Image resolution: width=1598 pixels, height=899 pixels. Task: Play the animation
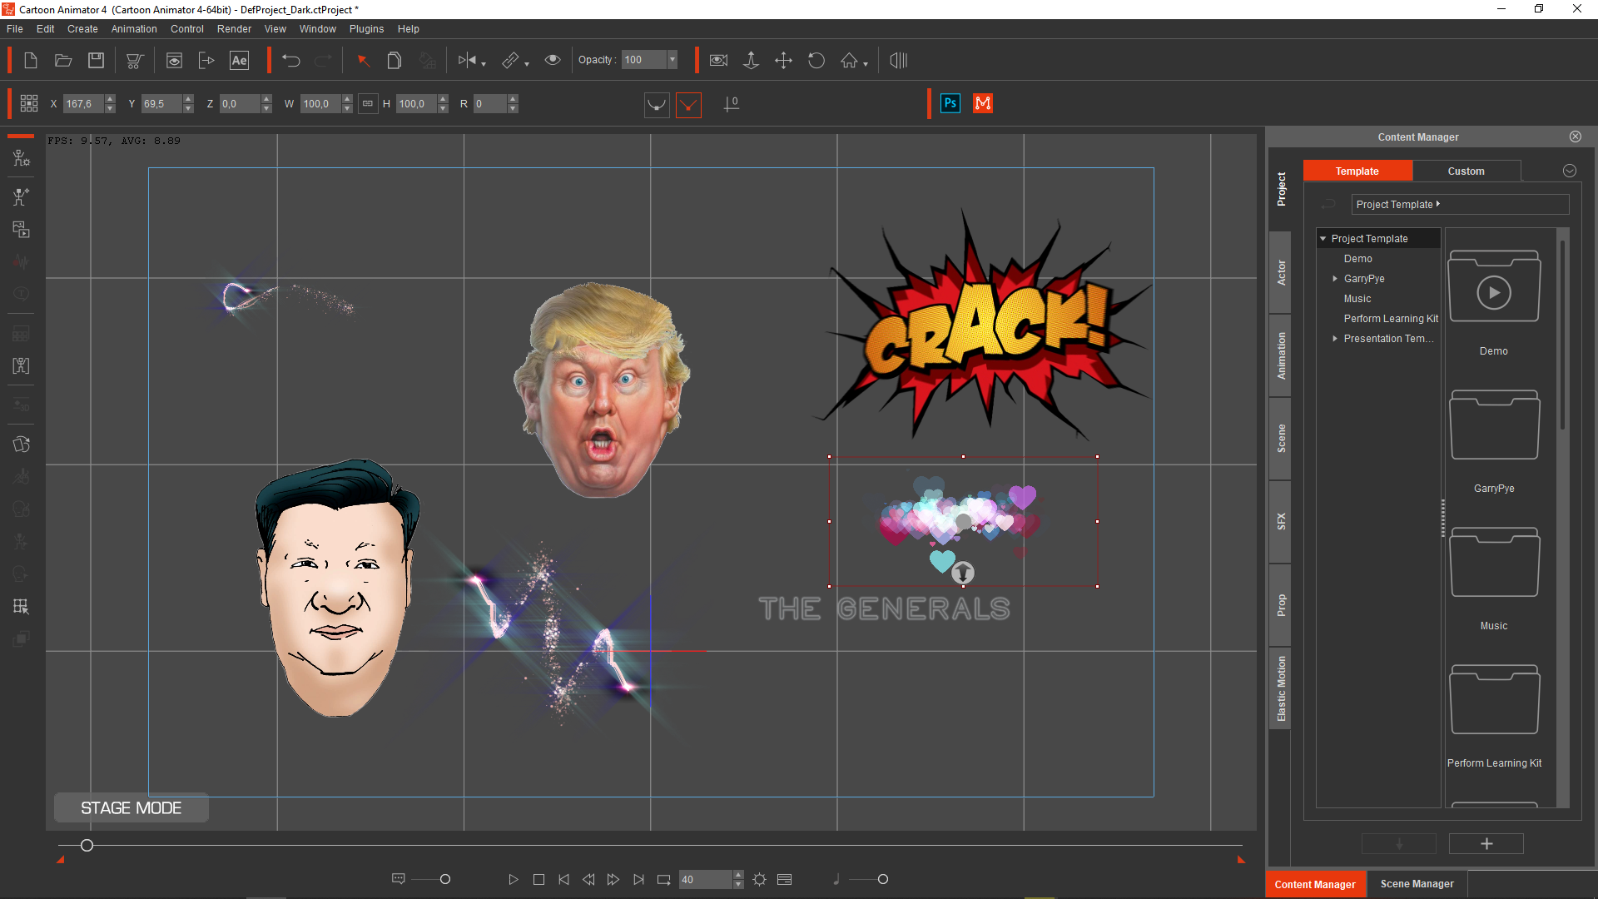514,879
